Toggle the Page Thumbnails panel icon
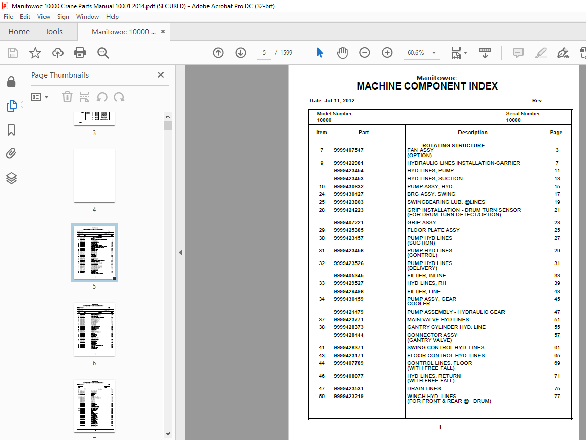The width and height of the screenshot is (586, 440). click(x=12, y=106)
